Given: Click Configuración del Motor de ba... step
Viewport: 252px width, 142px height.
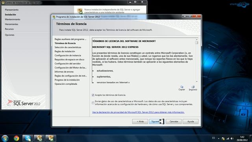Looking at the screenshot, I should point(70,67).
